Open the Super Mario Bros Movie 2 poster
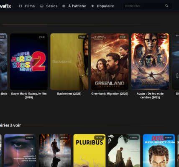 click(29, 62)
